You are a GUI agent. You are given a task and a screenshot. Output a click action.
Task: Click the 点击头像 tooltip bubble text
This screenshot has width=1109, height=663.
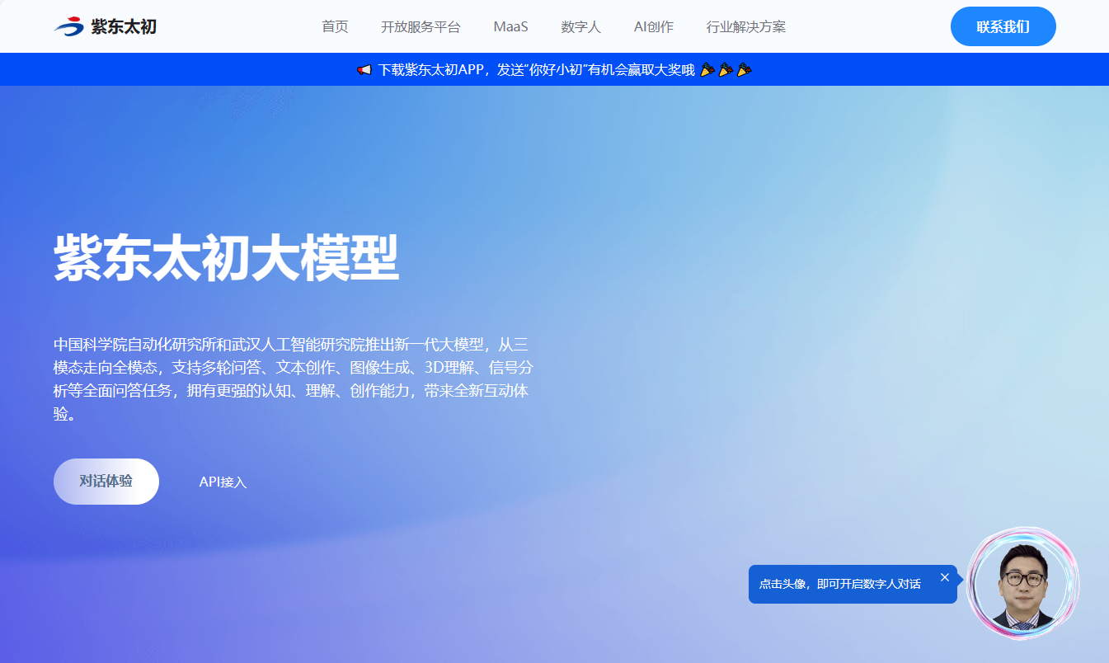click(839, 584)
